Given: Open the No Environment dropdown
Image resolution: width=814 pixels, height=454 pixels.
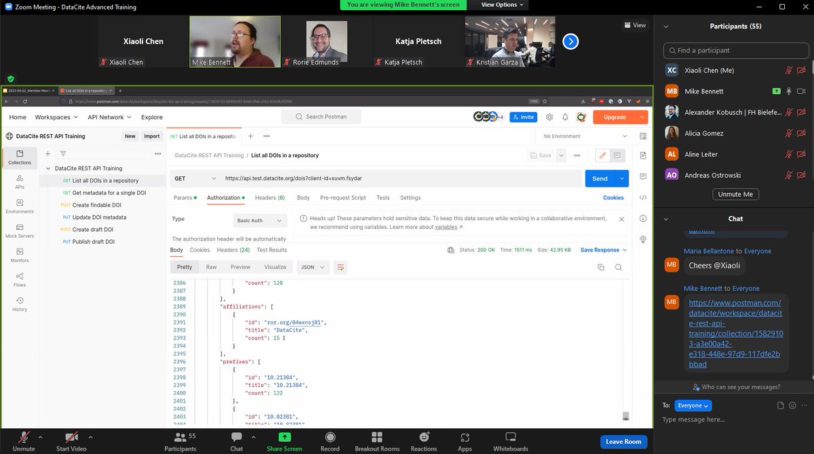Looking at the screenshot, I should point(584,136).
